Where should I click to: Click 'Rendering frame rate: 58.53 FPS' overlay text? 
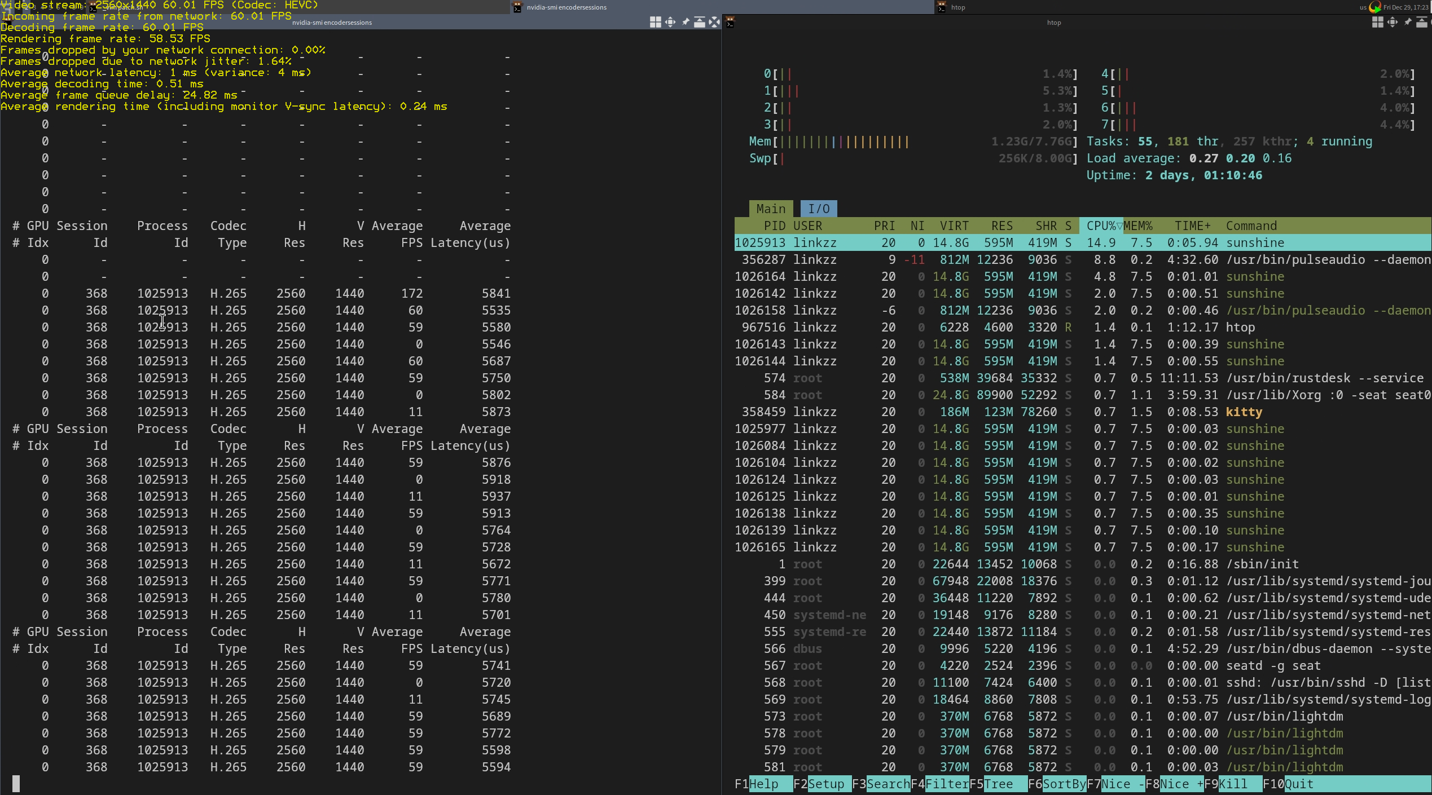click(x=106, y=39)
